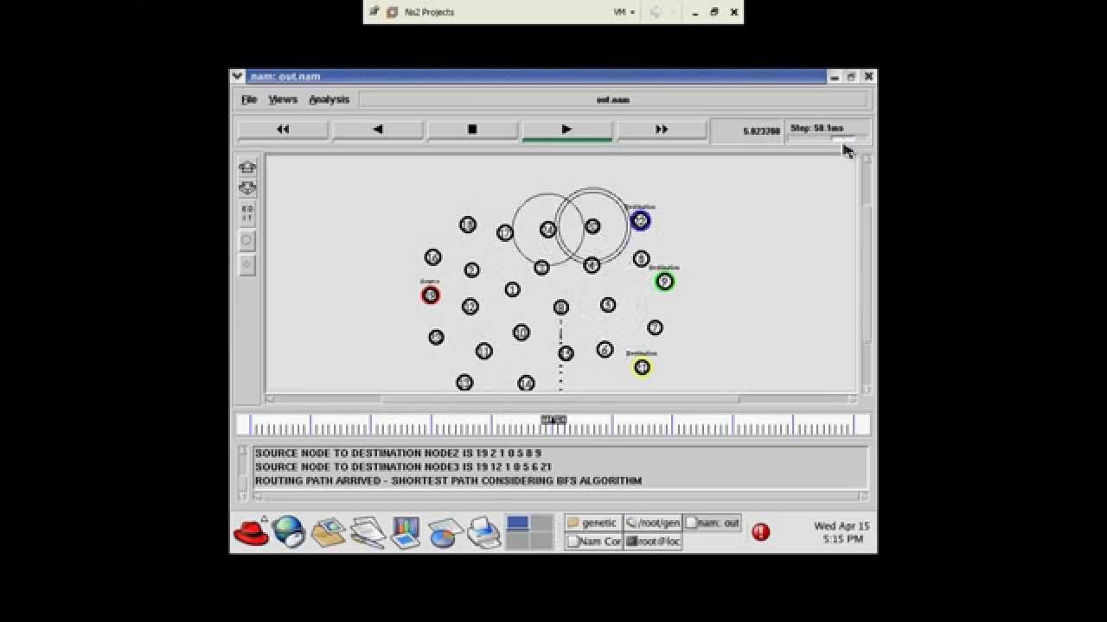
Task: Switch to "nam: out" taskbar window
Action: (x=713, y=523)
